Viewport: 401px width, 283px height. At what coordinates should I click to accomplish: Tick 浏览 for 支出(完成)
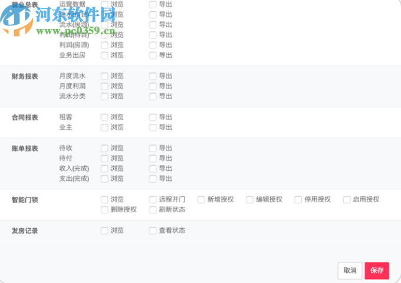(104, 179)
